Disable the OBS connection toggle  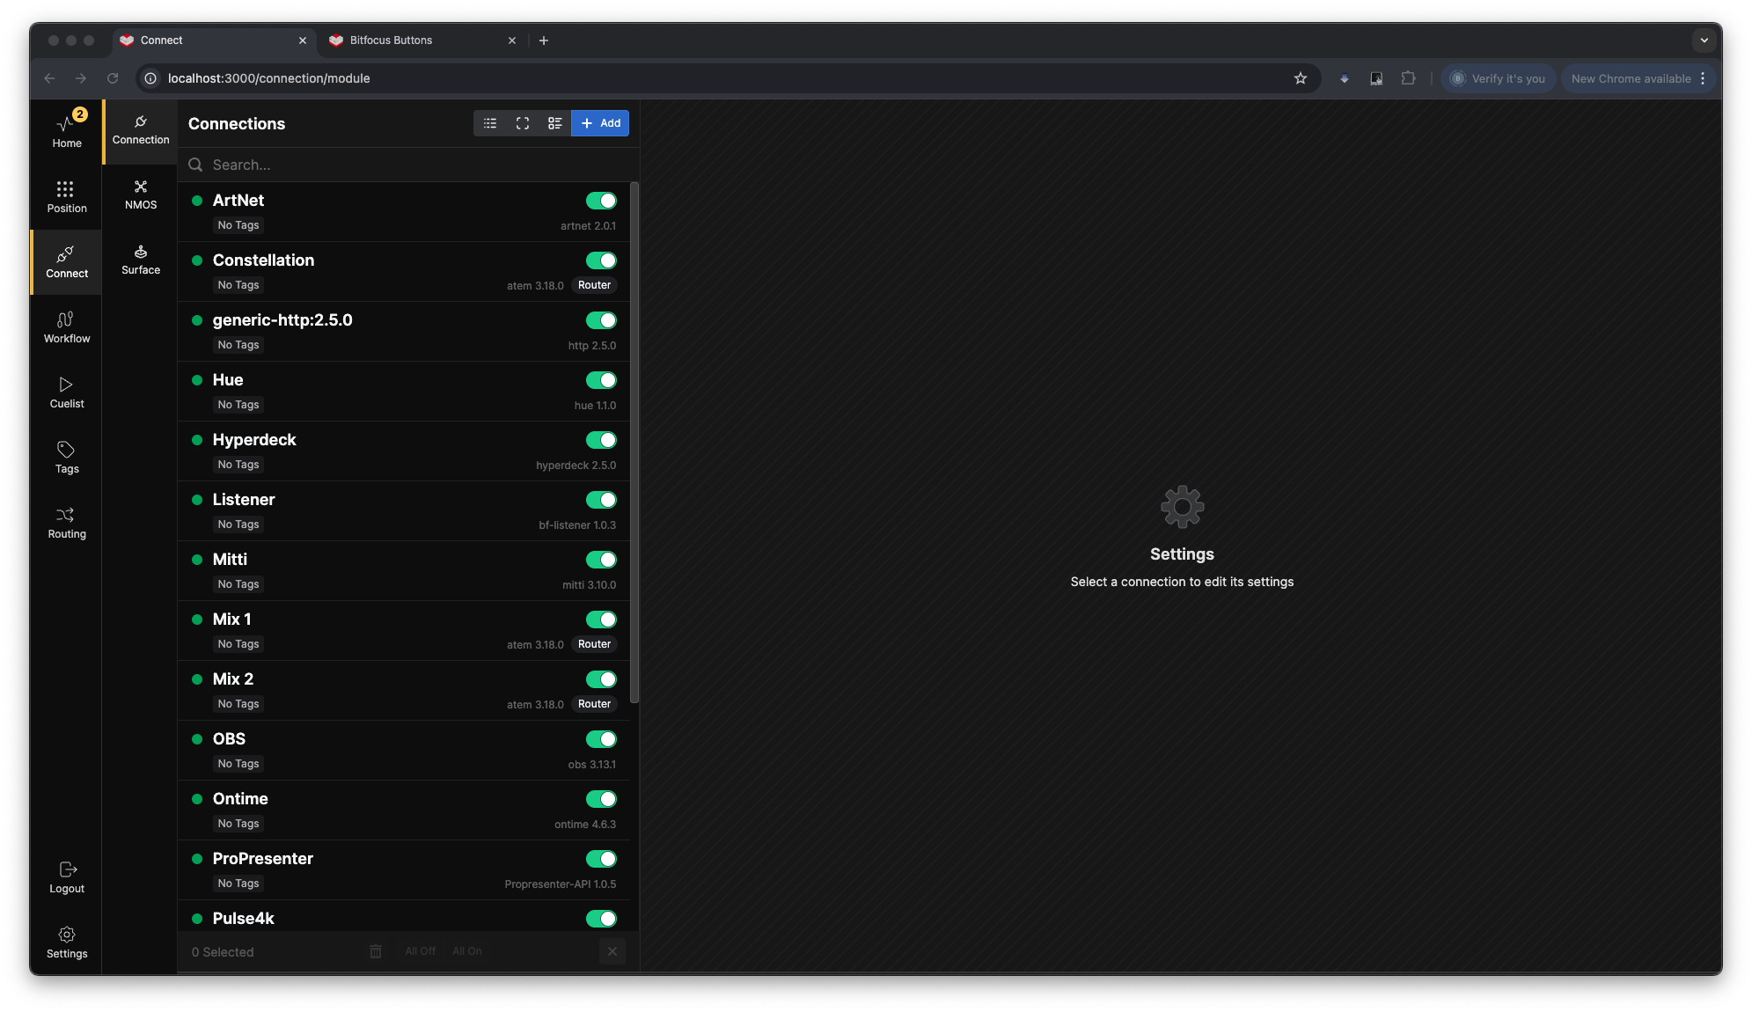(602, 739)
